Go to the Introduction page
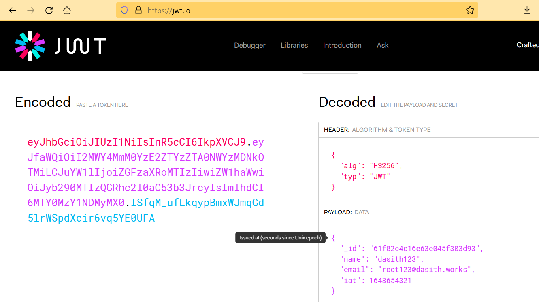Viewport: 539px width, 302px height. click(x=342, y=45)
